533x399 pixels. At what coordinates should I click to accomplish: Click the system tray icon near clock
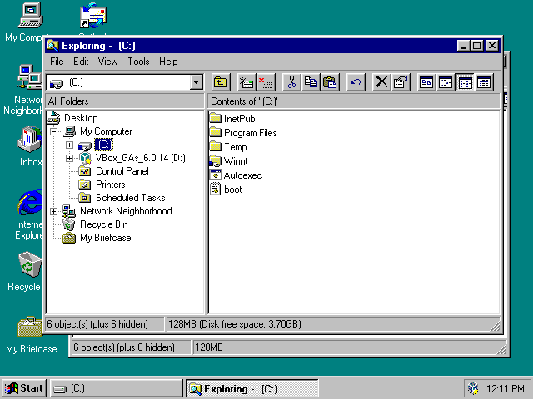pyautogui.click(x=473, y=388)
